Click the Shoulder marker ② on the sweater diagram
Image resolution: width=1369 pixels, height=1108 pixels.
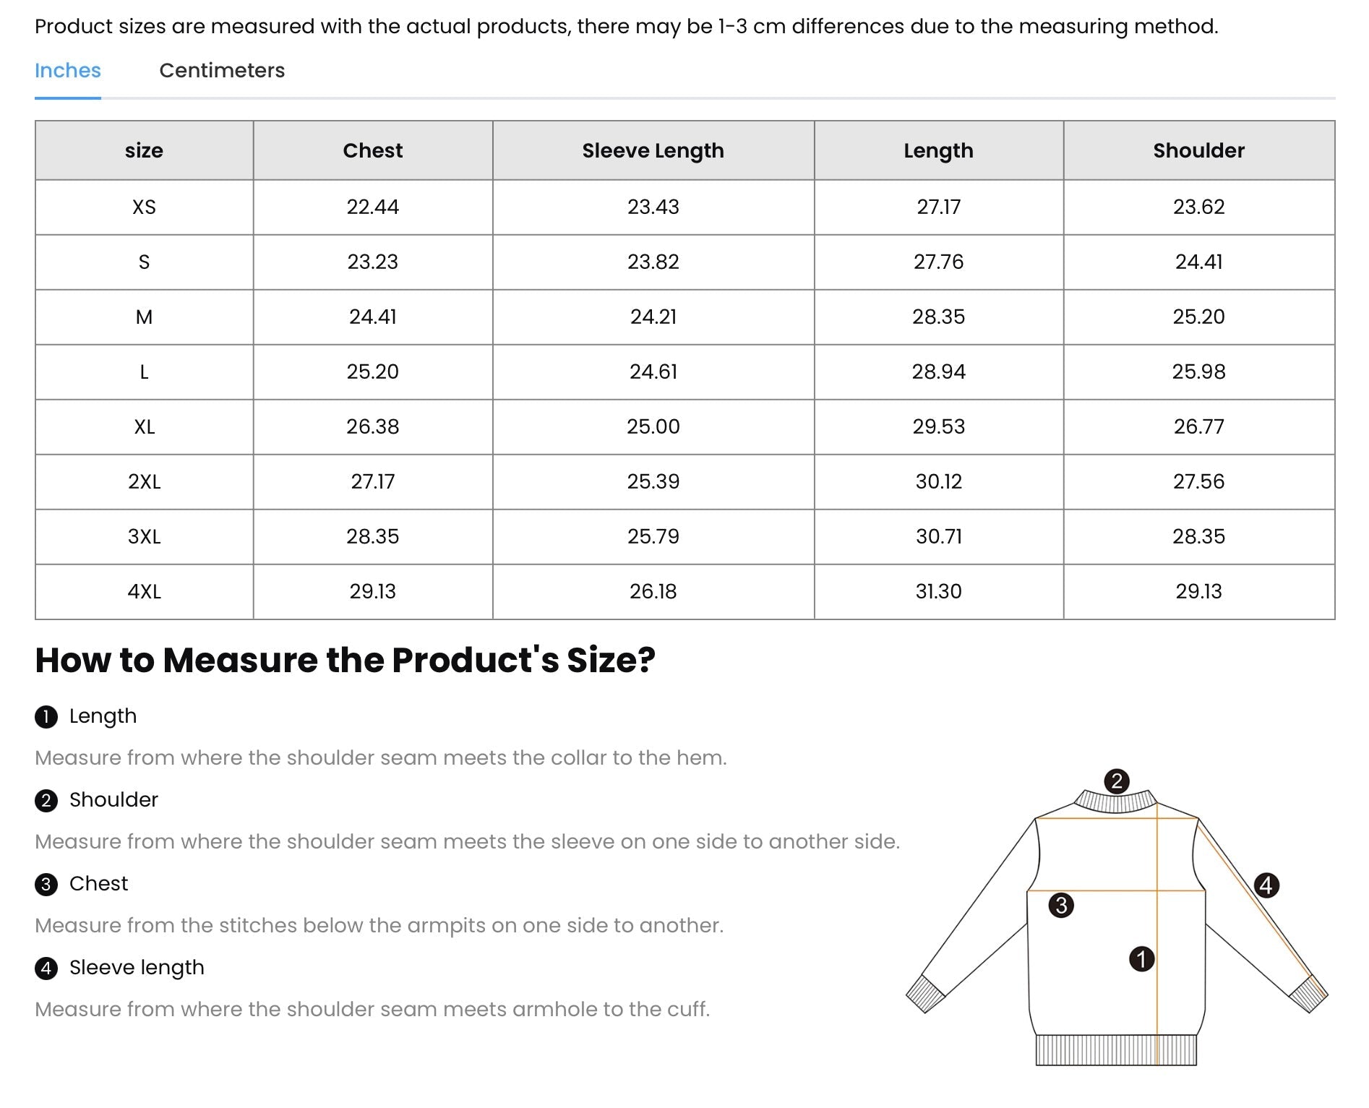click(1117, 781)
